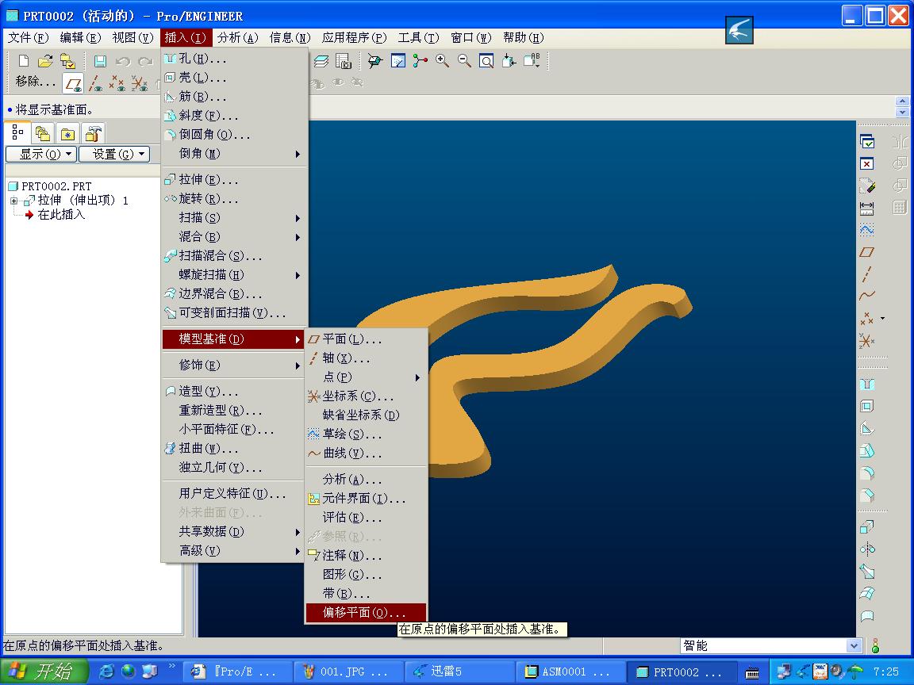The image size is (914, 685).
Task: Click the hole tool in right toolbar
Action: pyautogui.click(x=866, y=385)
